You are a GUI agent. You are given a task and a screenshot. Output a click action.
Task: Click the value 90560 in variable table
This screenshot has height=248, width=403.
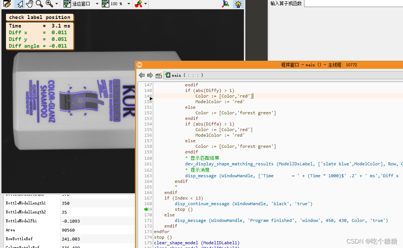(x=68, y=230)
